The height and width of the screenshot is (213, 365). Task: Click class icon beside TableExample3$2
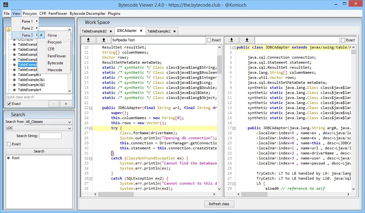point(15,85)
